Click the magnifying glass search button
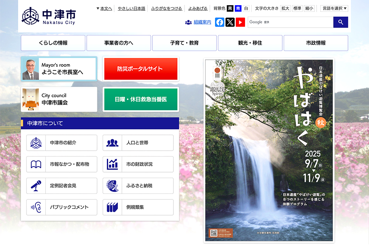This screenshot has height=251, width=369. [340, 22]
